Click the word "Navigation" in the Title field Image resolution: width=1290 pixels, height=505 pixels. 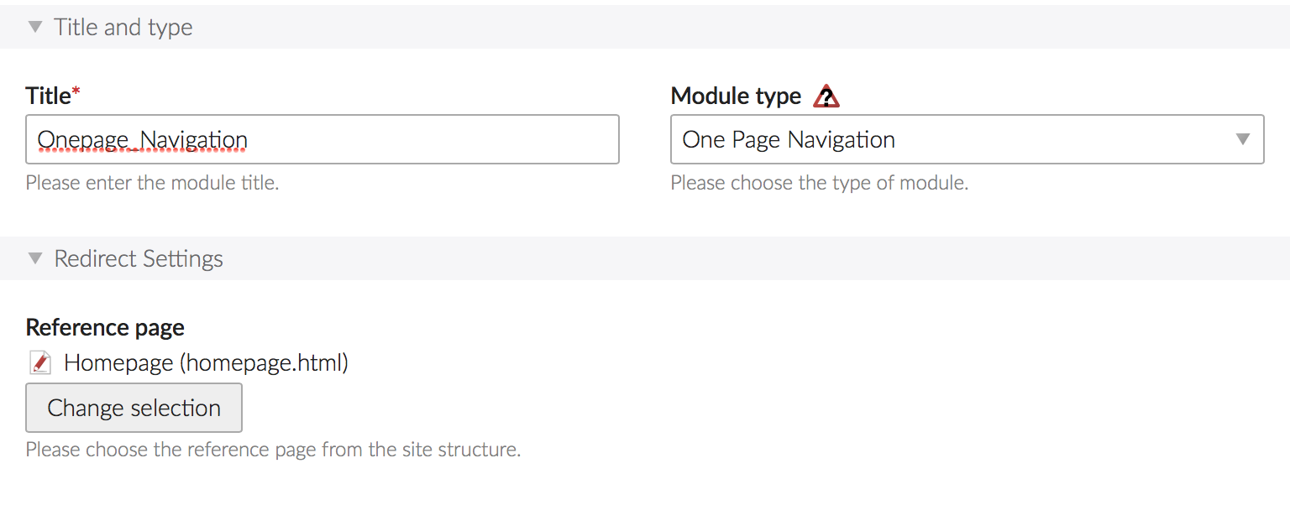194,139
